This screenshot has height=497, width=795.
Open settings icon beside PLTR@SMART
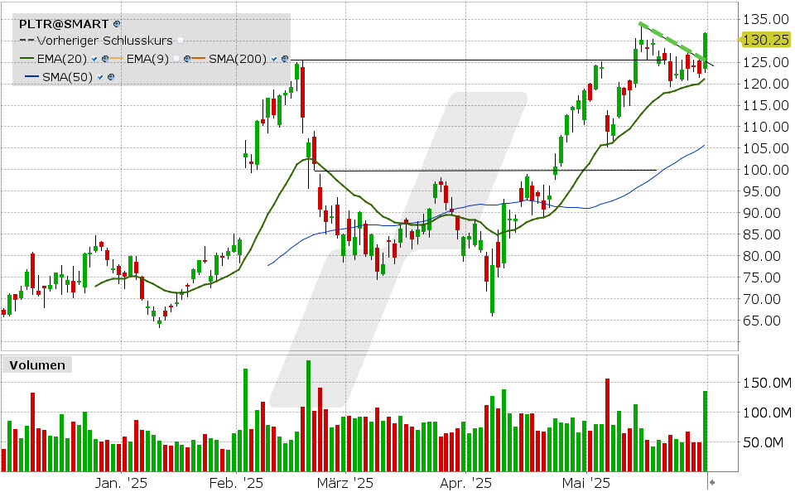117,24
